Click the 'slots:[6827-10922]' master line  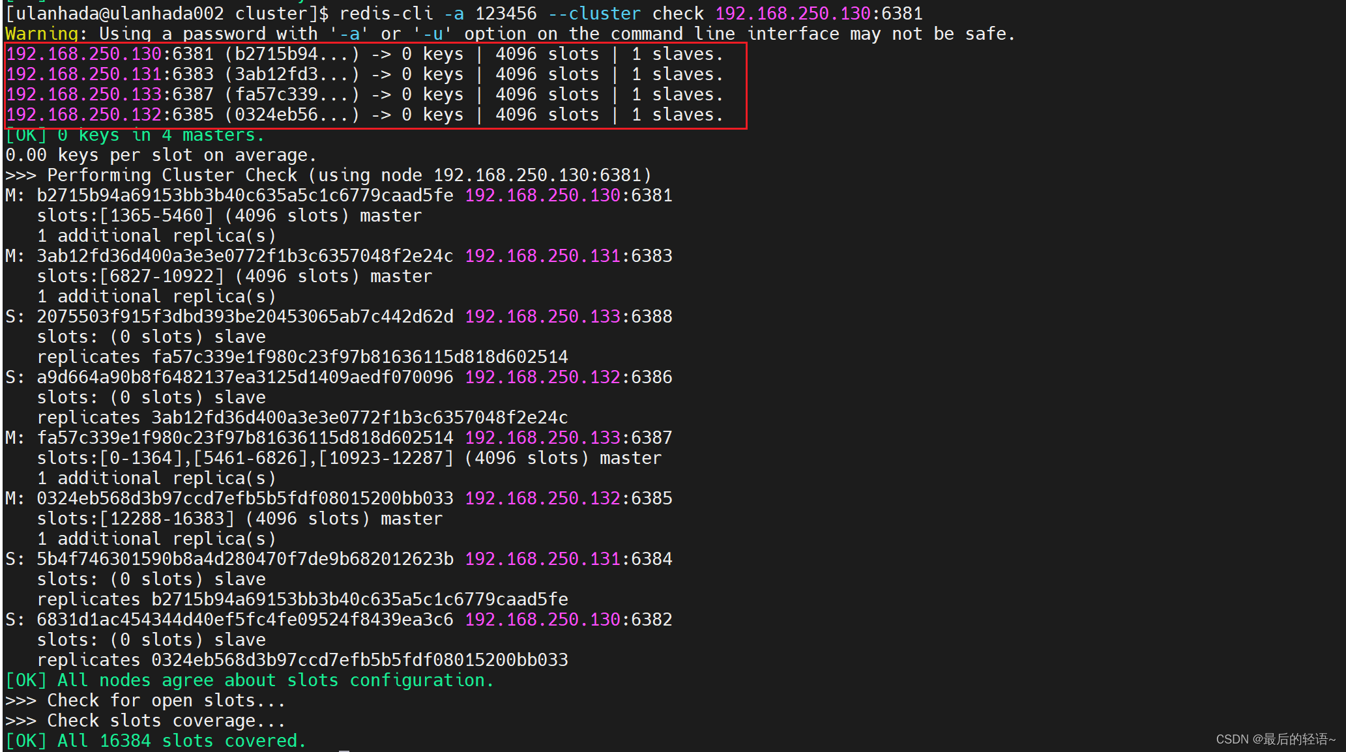235,276
